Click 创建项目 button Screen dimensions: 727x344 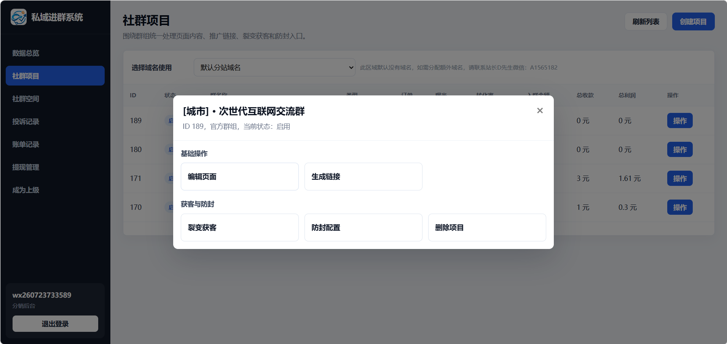click(x=693, y=22)
